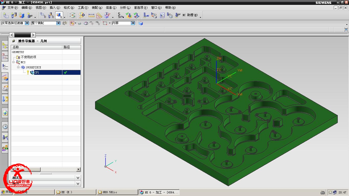The height and width of the screenshot is (196, 349).
Task: Click the snap point icon
Action: point(72,23)
